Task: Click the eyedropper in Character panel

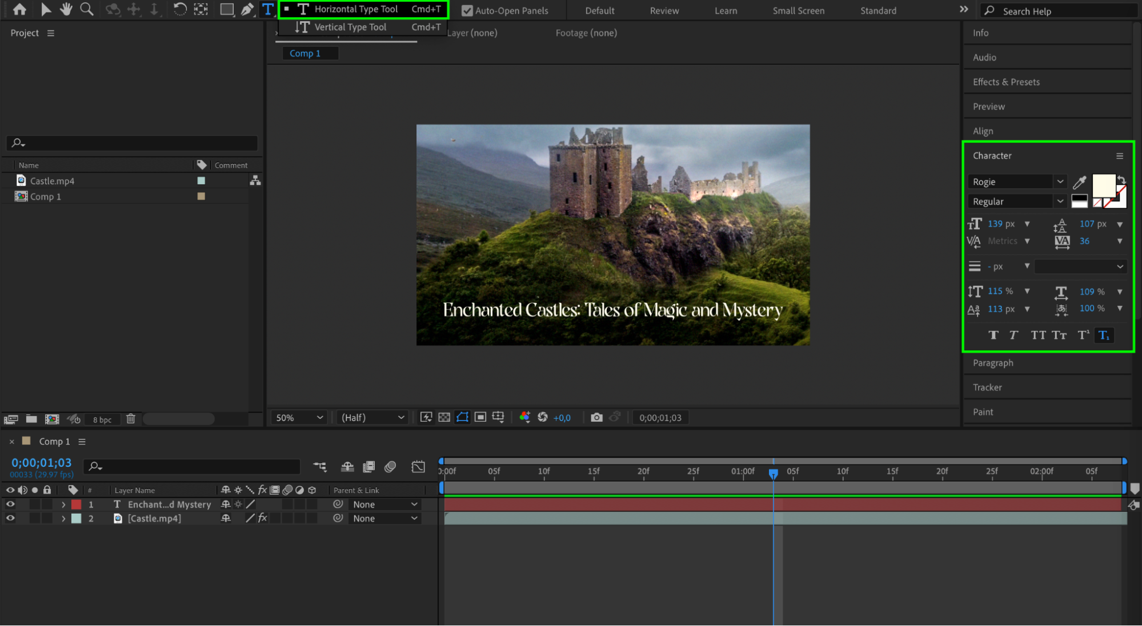Action: [x=1079, y=182]
